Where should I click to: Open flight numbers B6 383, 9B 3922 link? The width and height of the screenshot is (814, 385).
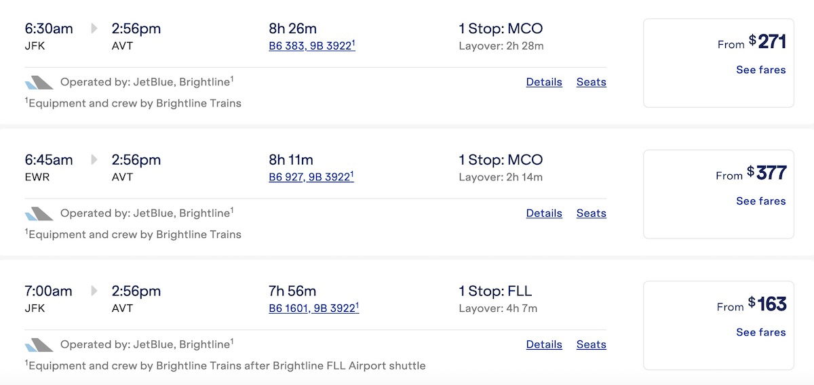[x=312, y=46]
